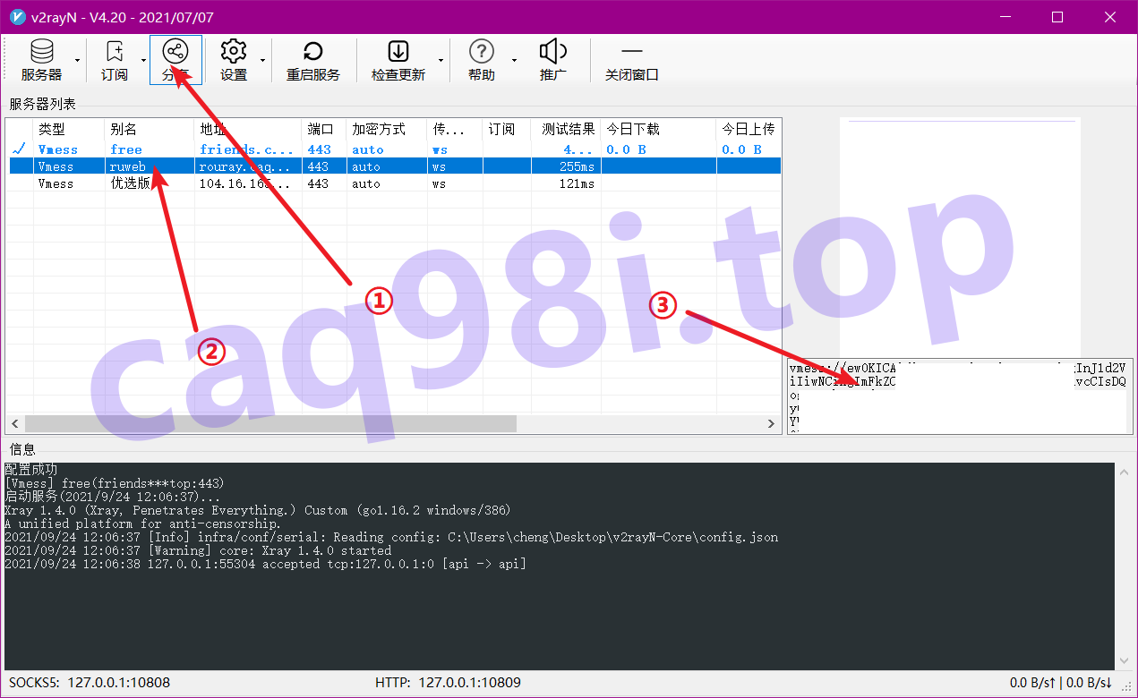Click the 0.0 B/s speed status entry
This screenshot has height=698, width=1138.
[x=1061, y=683]
